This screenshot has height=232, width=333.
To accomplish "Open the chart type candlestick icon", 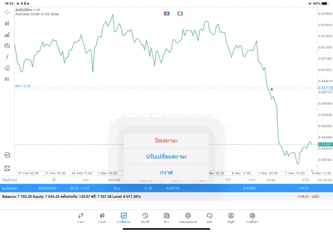I will pyautogui.click(x=7, y=23).
